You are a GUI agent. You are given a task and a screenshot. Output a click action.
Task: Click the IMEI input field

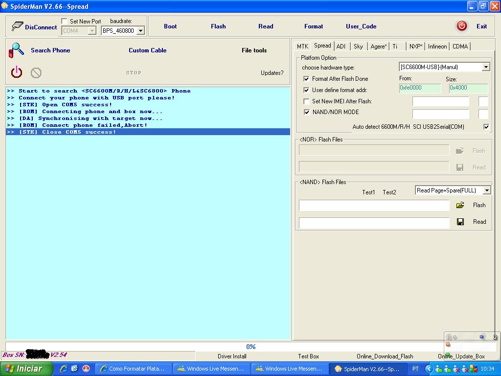(441, 101)
